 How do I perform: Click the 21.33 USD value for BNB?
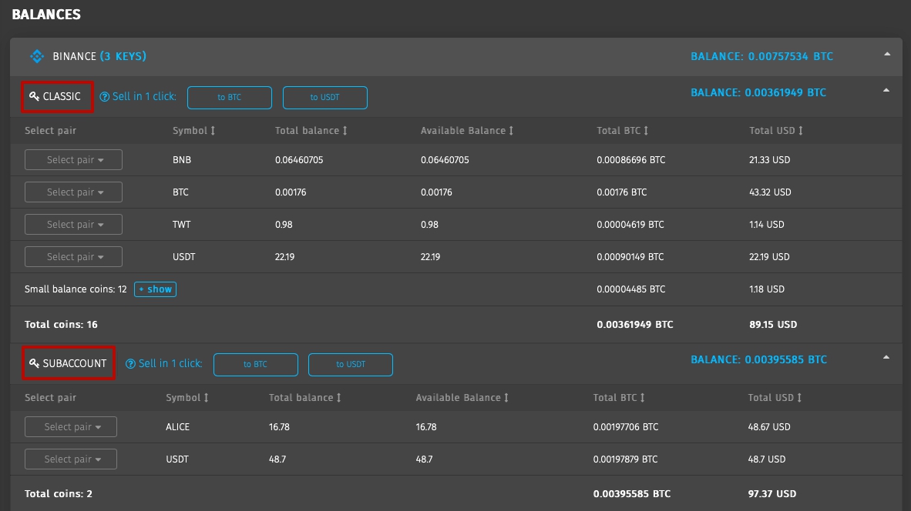click(769, 159)
